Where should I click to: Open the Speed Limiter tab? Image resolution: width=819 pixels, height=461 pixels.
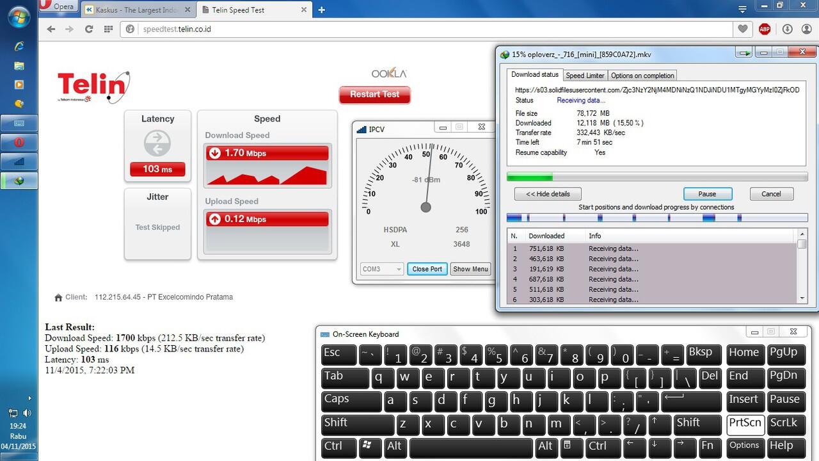pyautogui.click(x=585, y=76)
